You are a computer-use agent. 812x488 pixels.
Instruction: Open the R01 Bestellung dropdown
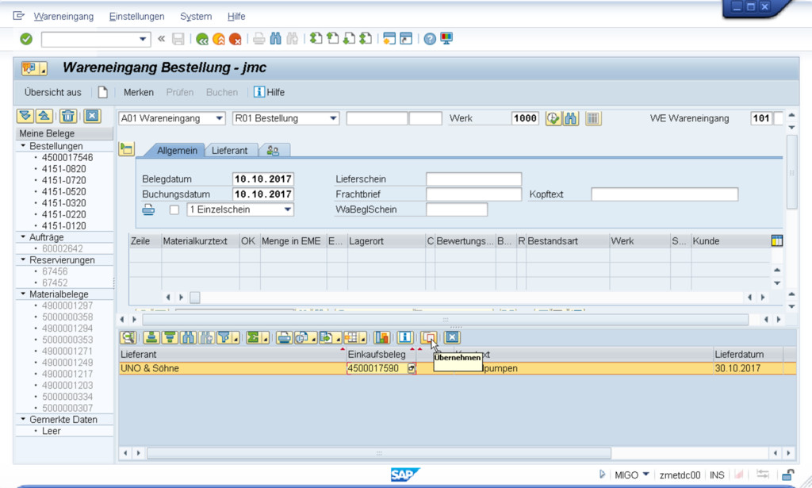point(285,118)
